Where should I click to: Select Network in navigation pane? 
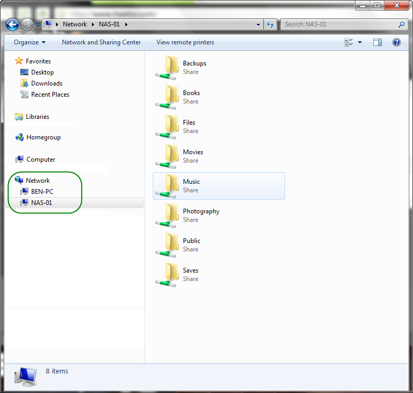coord(38,181)
